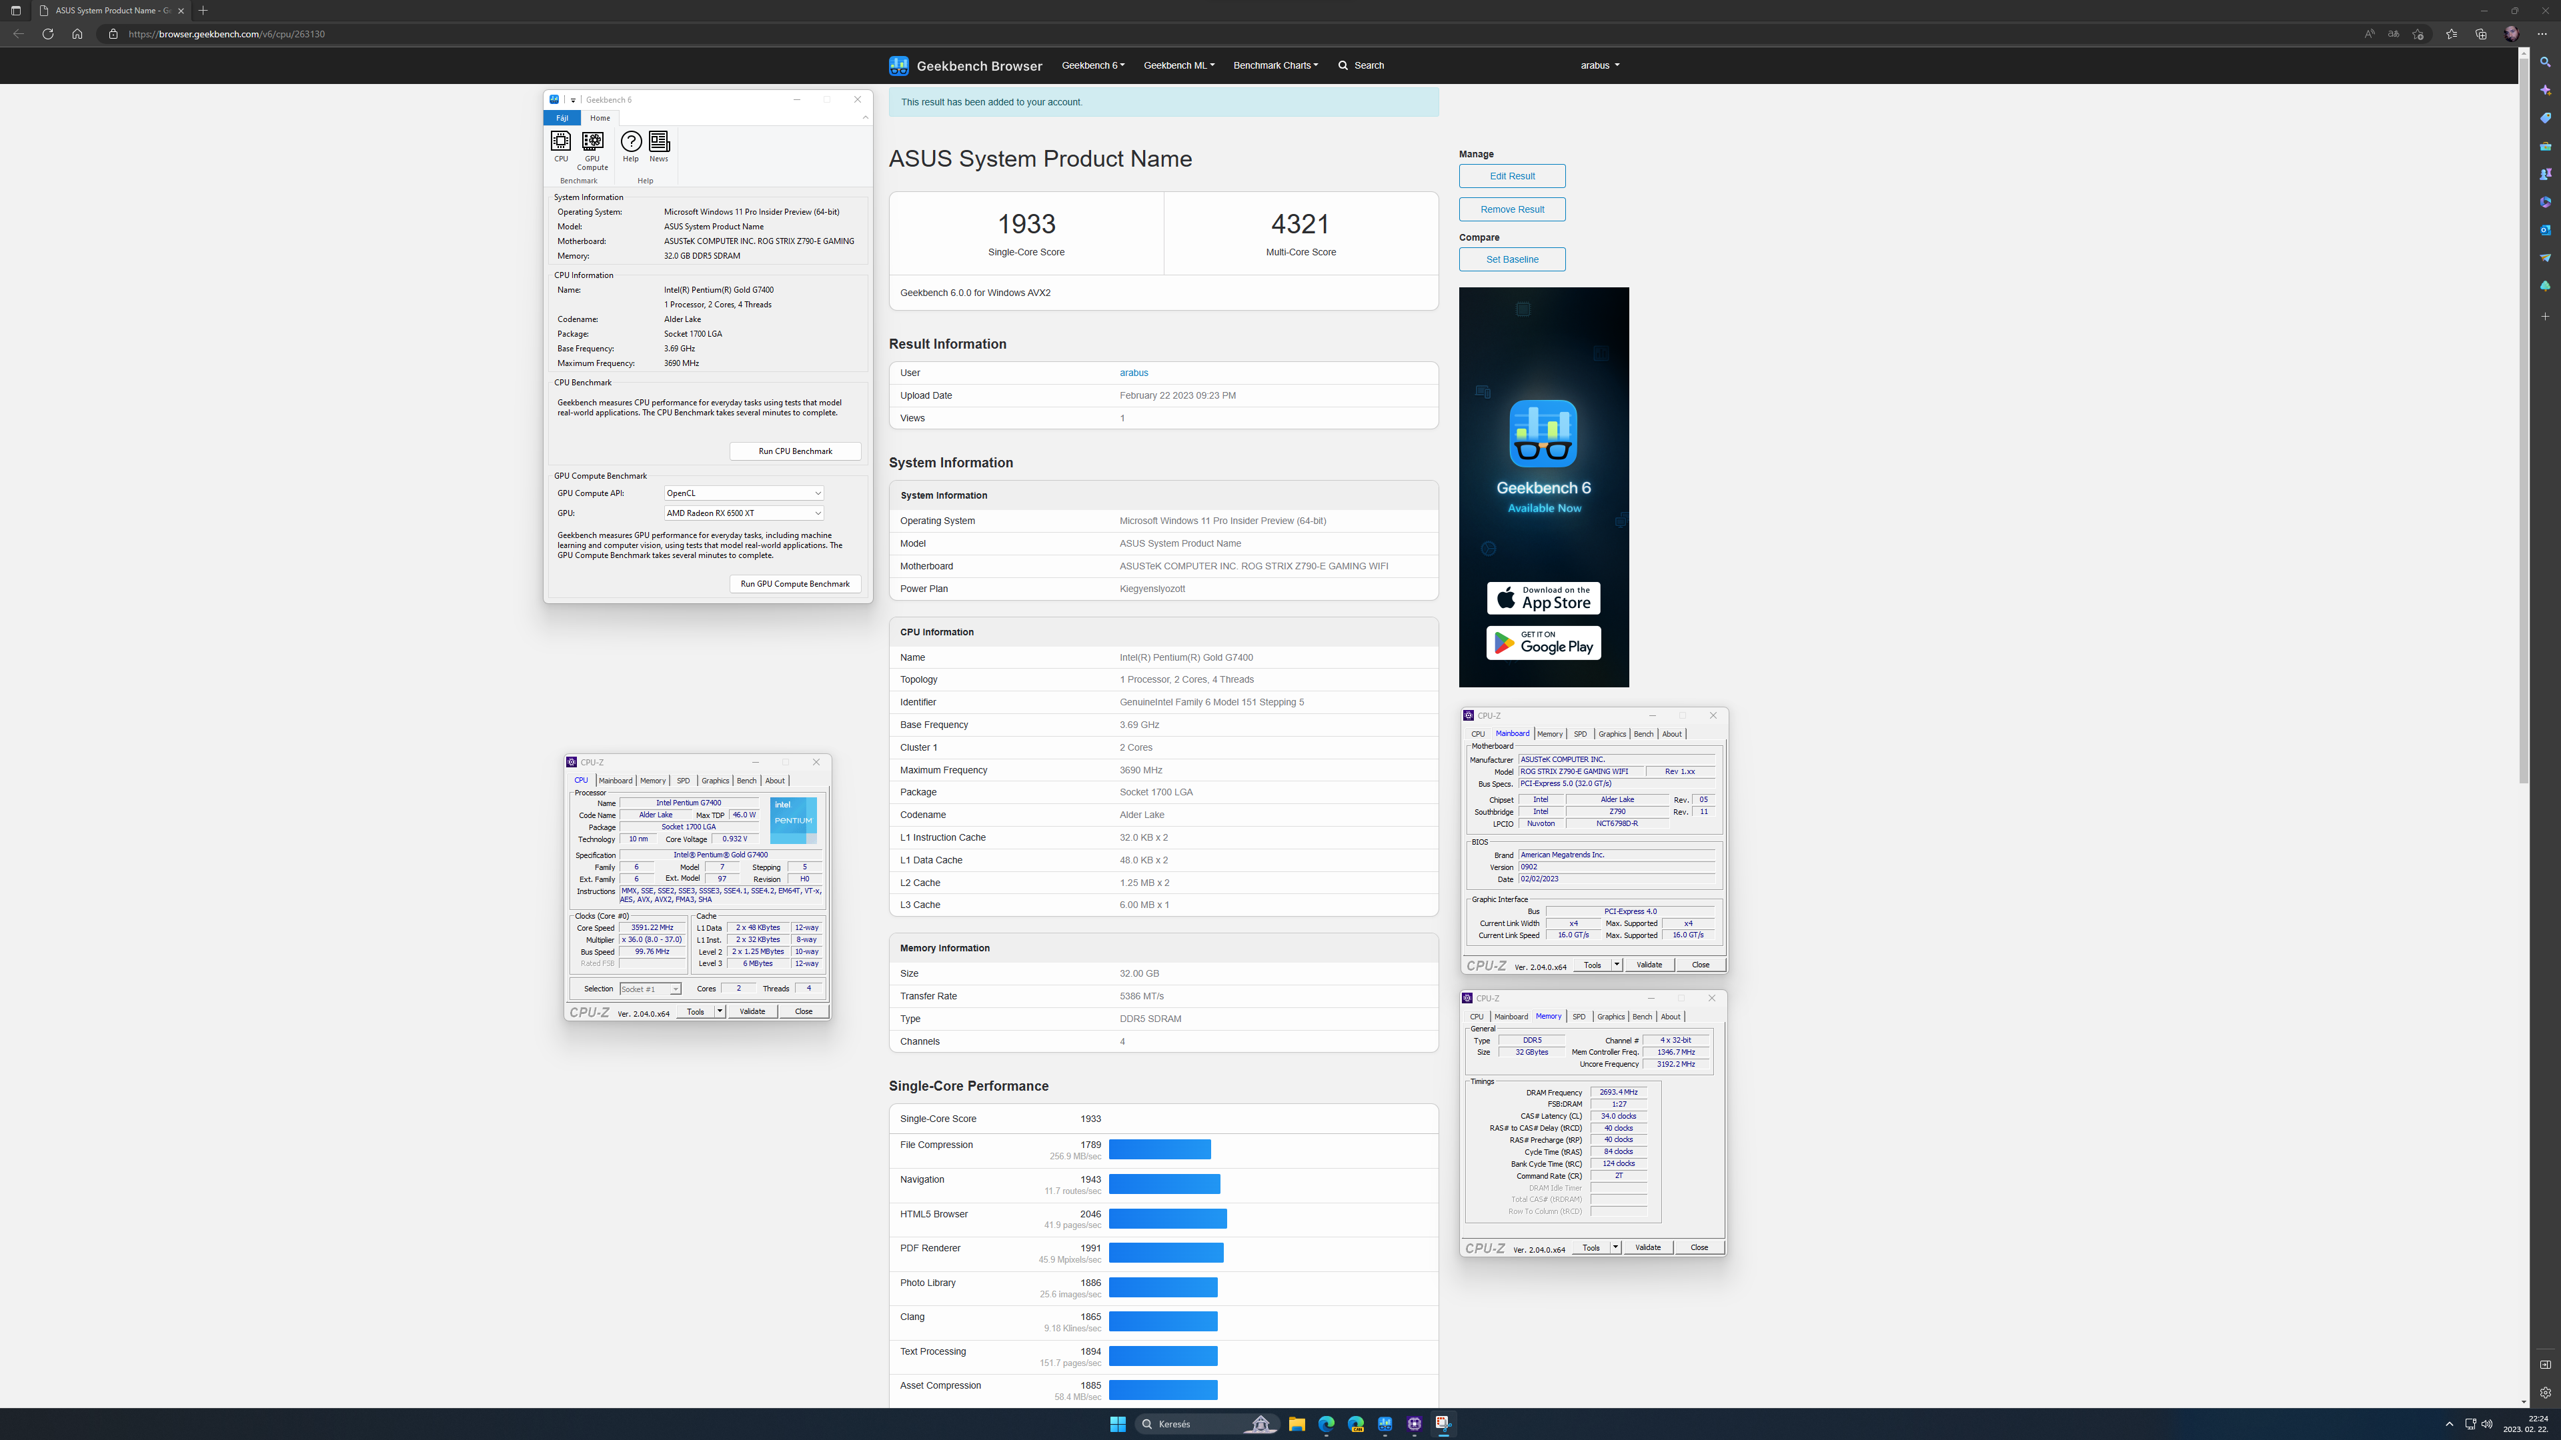2561x1440 pixels.
Task: Open File Explorer from the taskbar
Action: click(x=1297, y=1424)
